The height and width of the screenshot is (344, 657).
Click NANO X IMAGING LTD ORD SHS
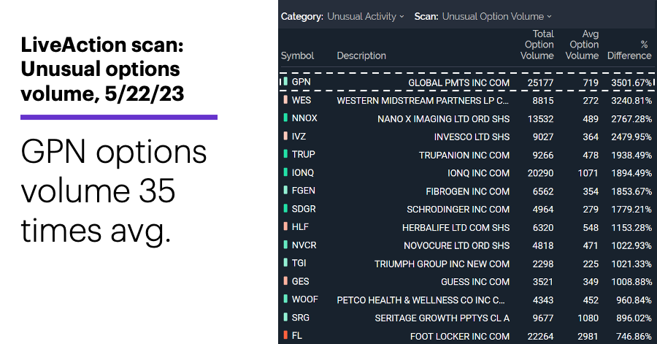[443, 119]
